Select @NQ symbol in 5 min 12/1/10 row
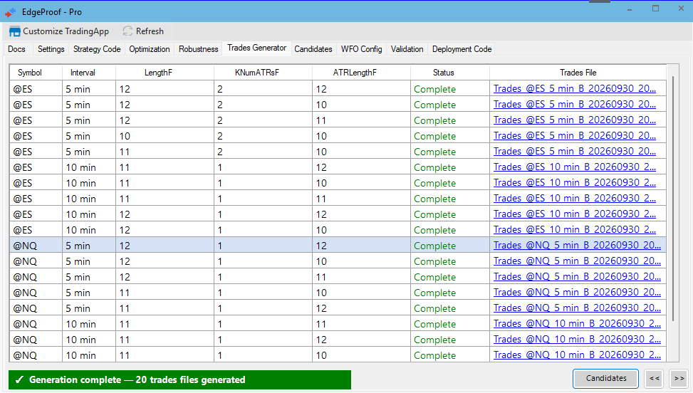 tap(36, 261)
